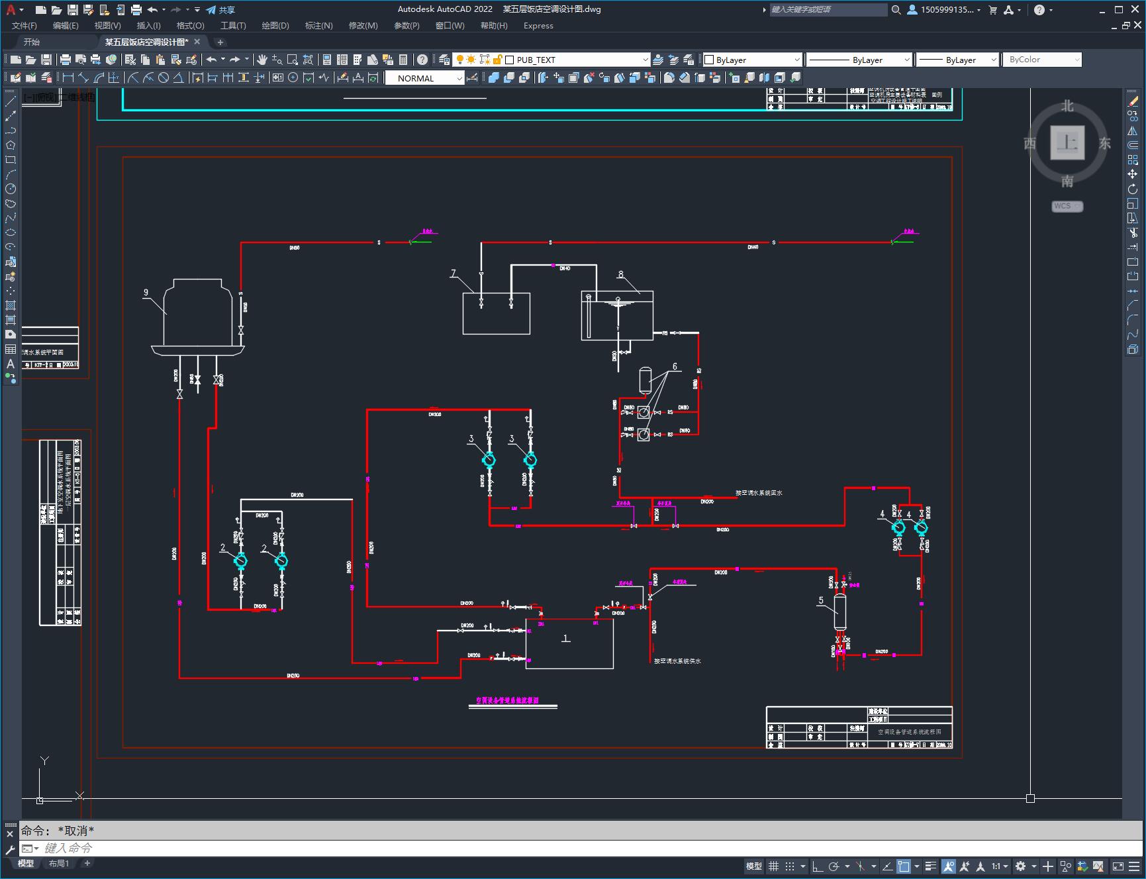The image size is (1146, 879).
Task: Click the WCS button under ViewCube
Action: click(x=1067, y=206)
